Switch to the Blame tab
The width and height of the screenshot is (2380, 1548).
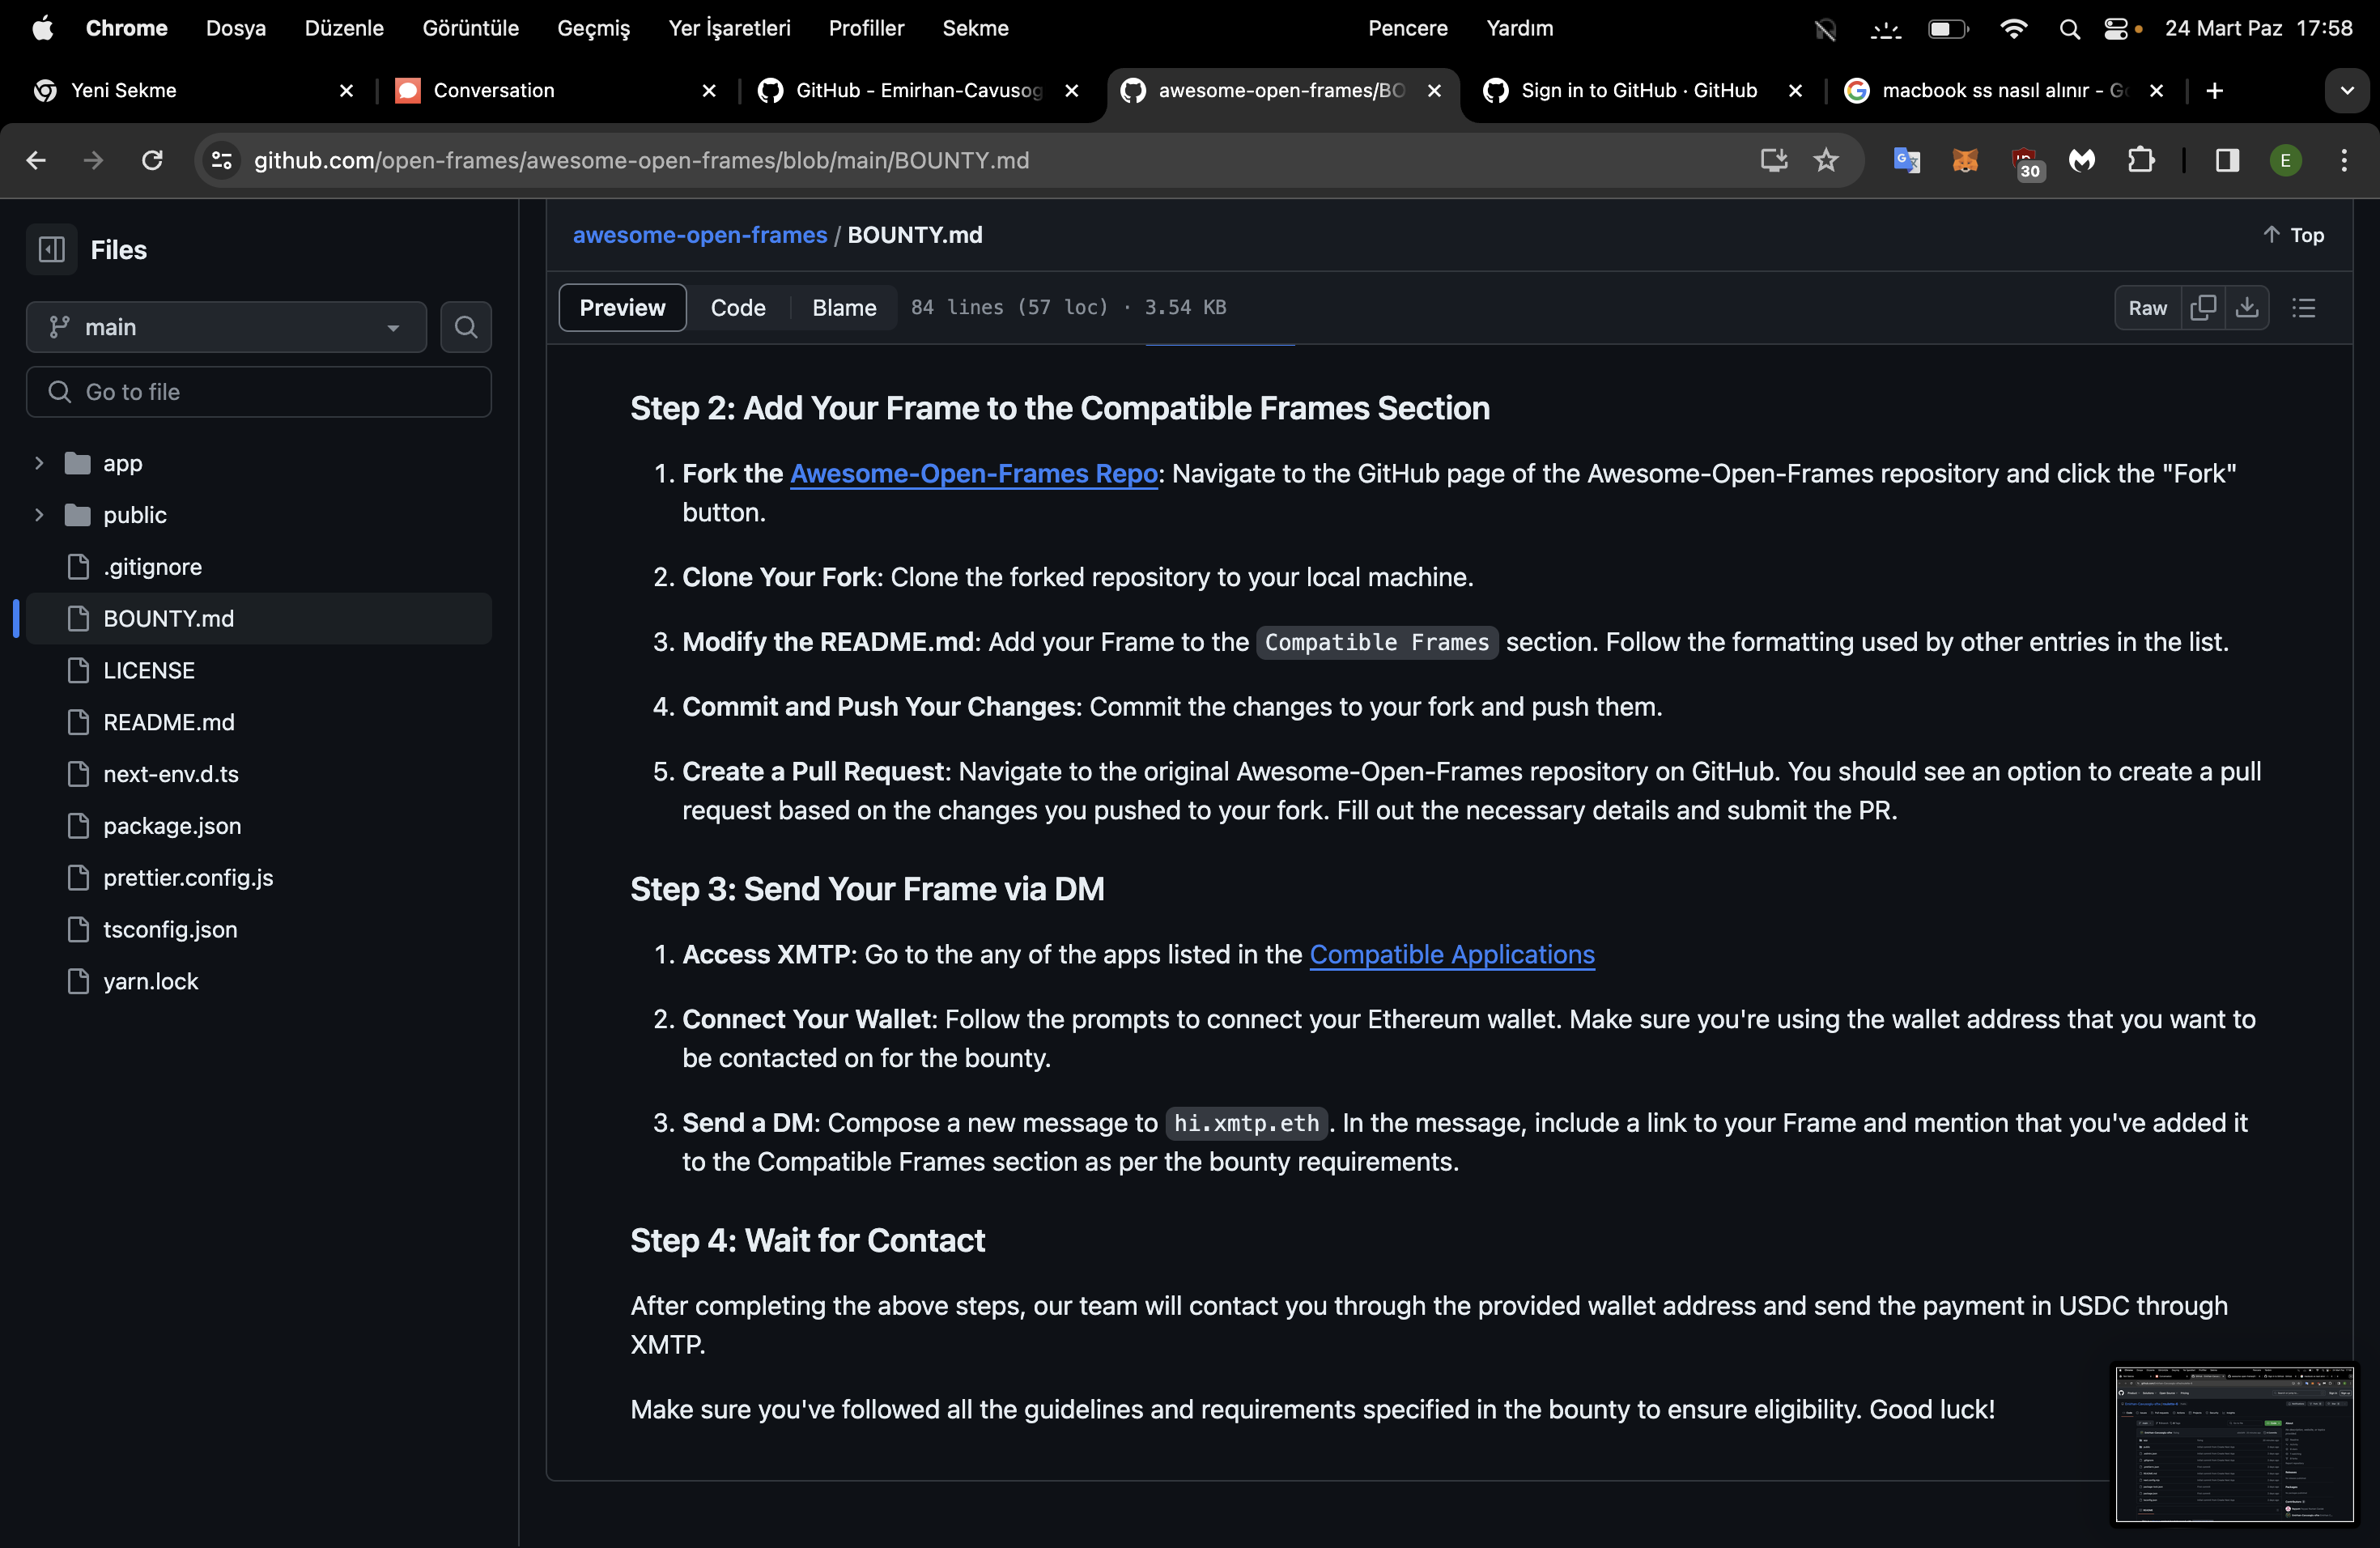click(845, 307)
